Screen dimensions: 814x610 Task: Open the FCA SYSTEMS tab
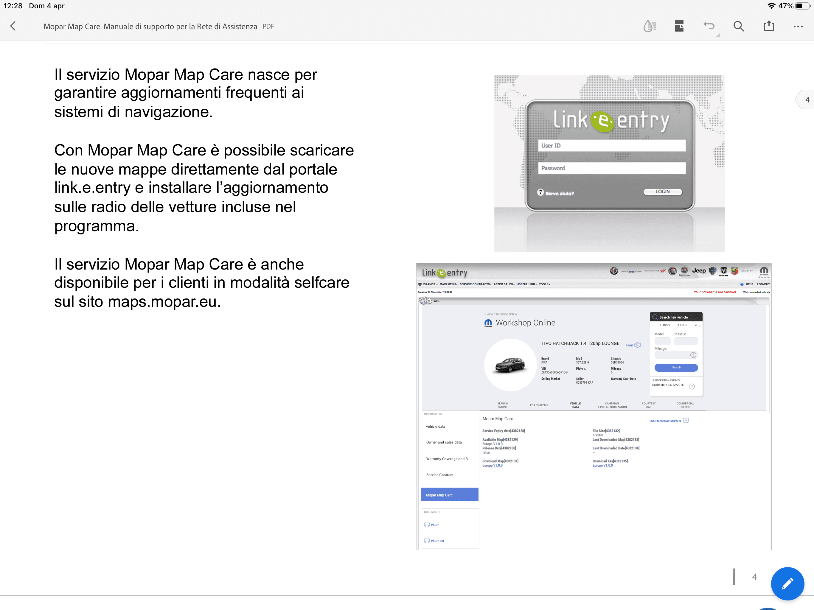(539, 405)
